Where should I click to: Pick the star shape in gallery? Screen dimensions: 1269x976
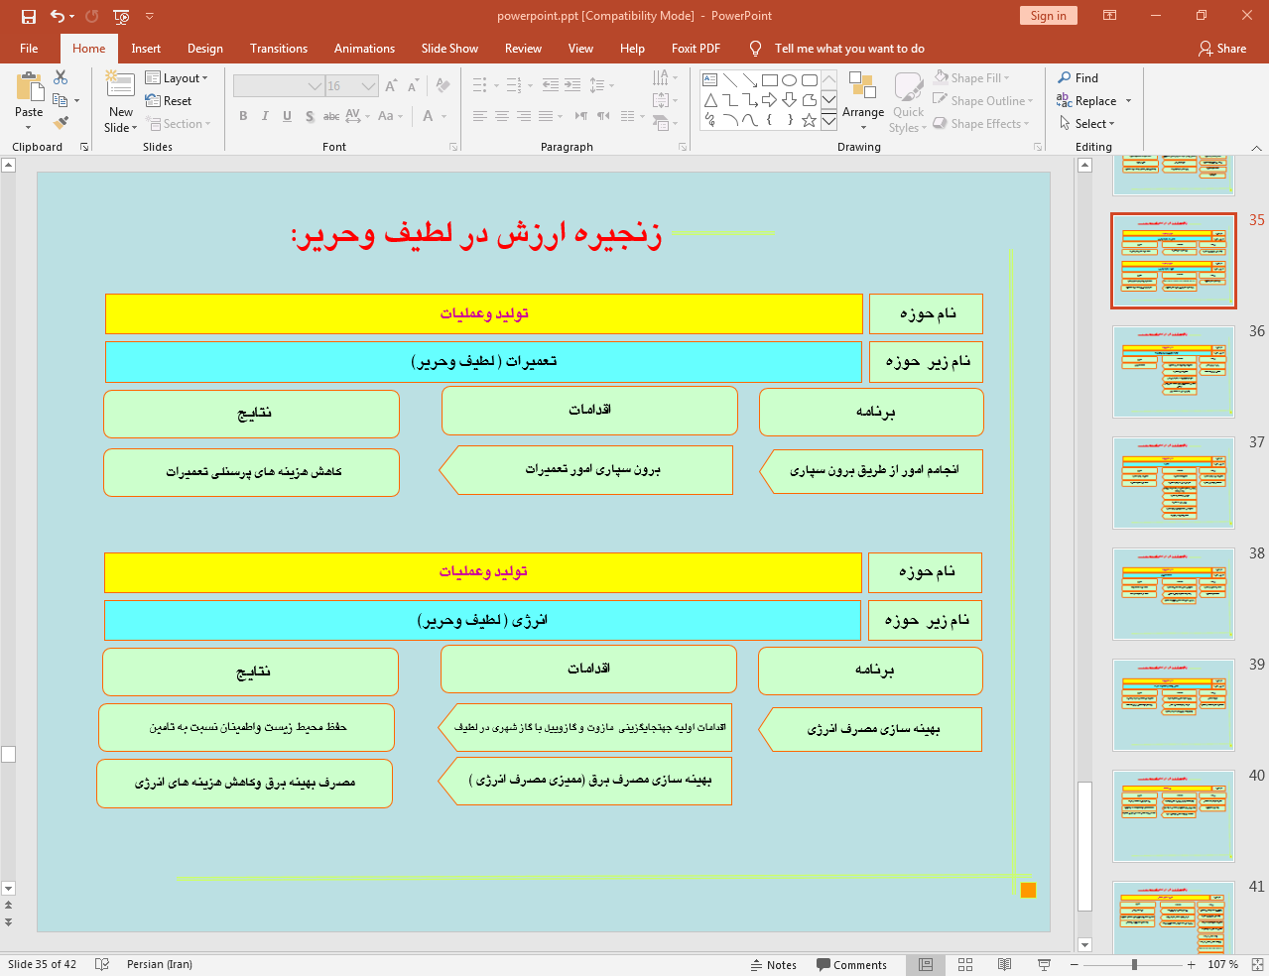click(x=809, y=120)
